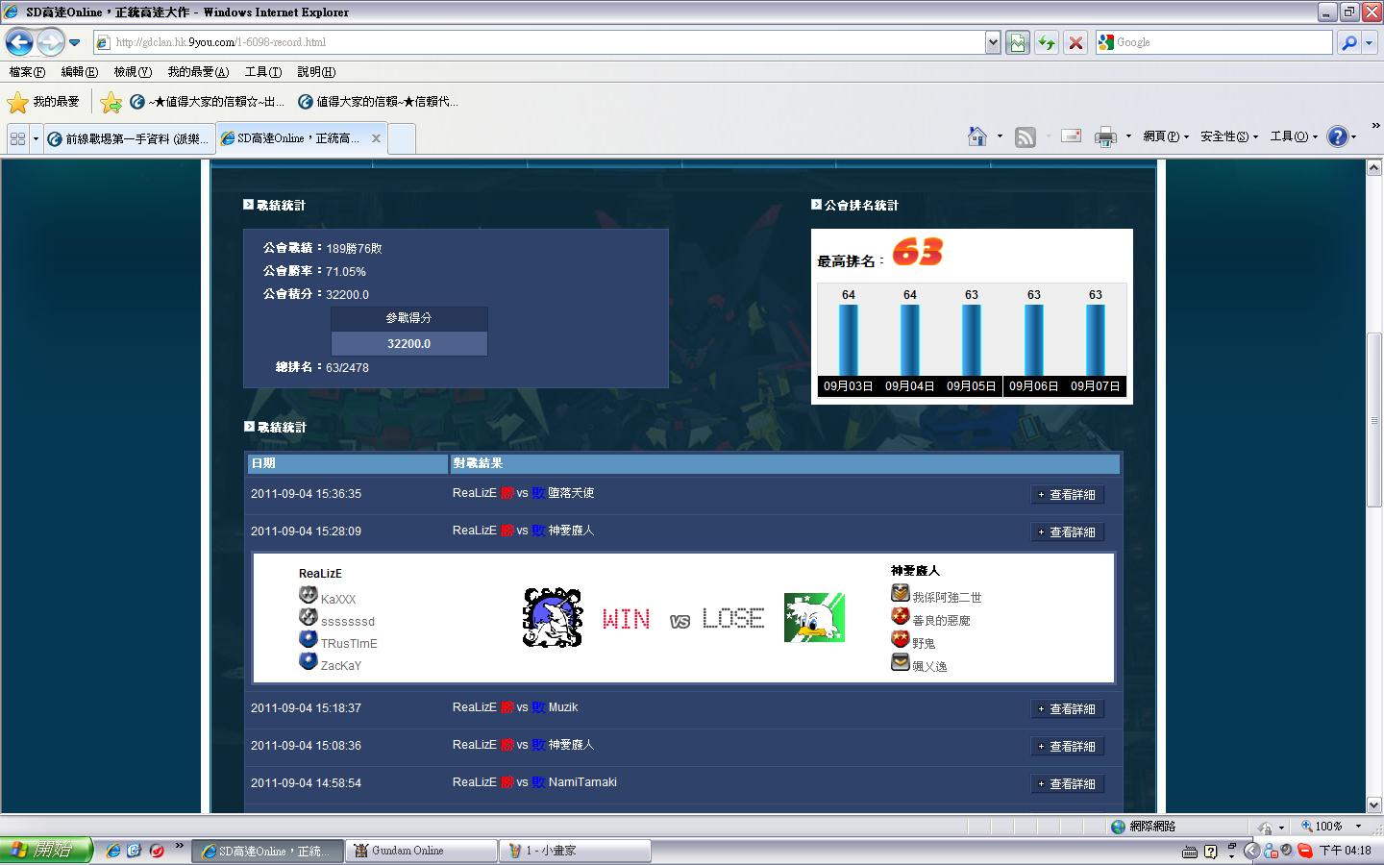Open the 檢視 menu

tap(132, 72)
